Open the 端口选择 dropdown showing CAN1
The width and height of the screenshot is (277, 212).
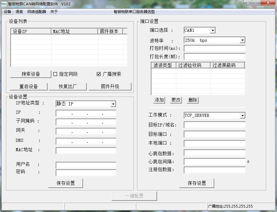[x=200, y=30]
